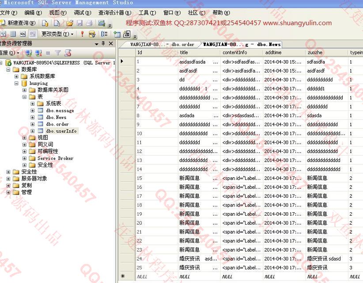Click the Add New Derived Table icon

pos(127,34)
